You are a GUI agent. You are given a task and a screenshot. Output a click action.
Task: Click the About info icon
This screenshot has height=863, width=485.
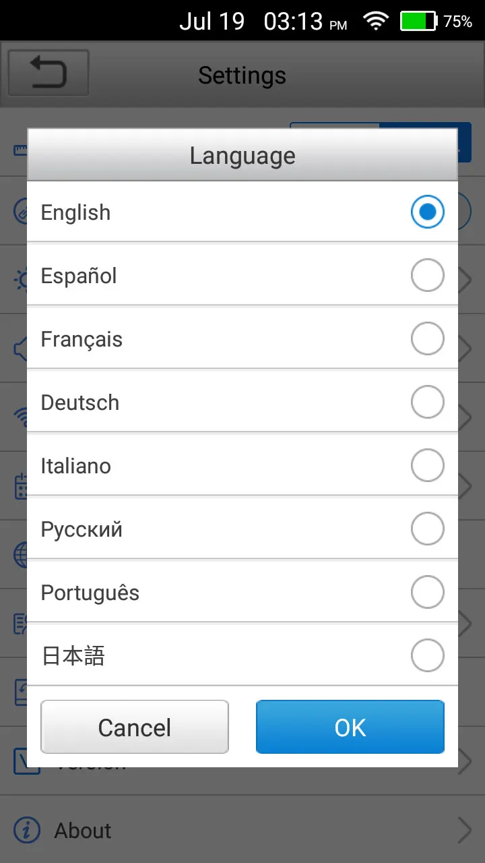pos(27,831)
